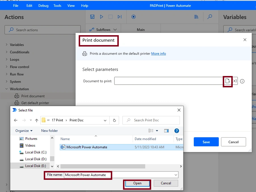This screenshot has width=256, height=192.
Task: Click Open button in Select file dialog
Action: [x=137, y=183]
